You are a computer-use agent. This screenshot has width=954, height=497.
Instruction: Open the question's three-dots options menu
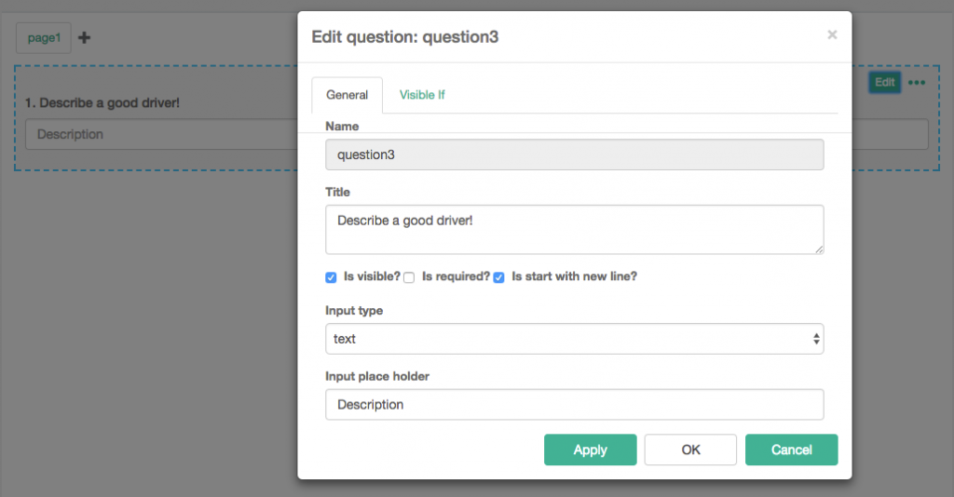pyautogui.click(x=917, y=83)
